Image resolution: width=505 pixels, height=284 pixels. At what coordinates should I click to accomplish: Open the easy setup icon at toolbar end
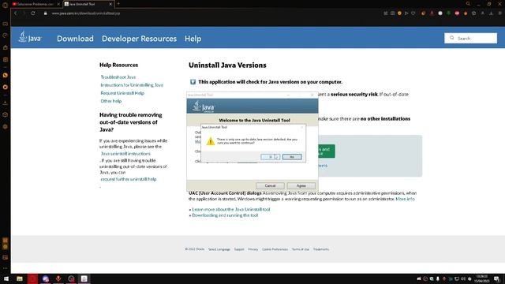click(500, 13)
